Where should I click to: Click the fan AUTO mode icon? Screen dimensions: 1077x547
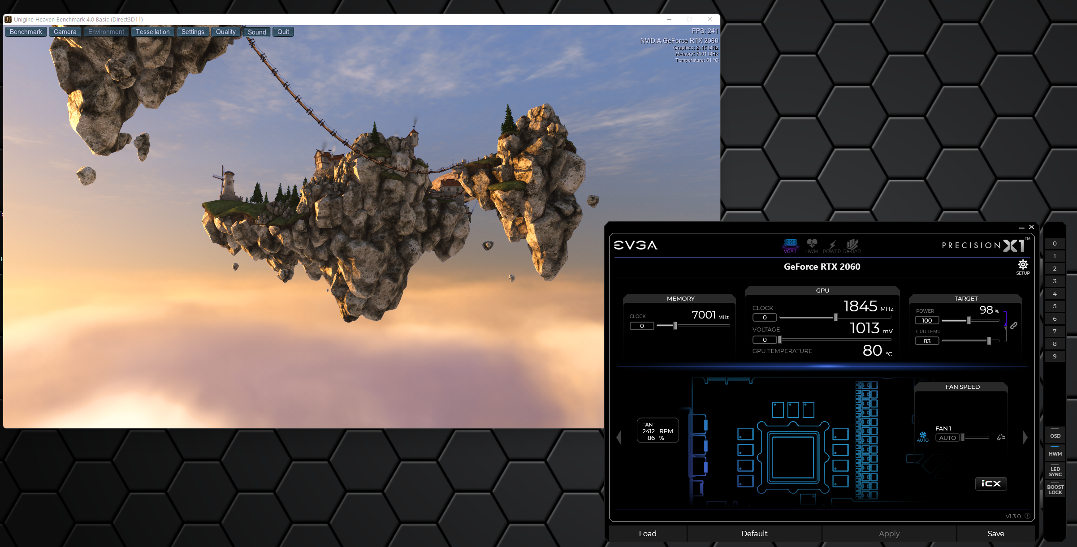pos(923,436)
